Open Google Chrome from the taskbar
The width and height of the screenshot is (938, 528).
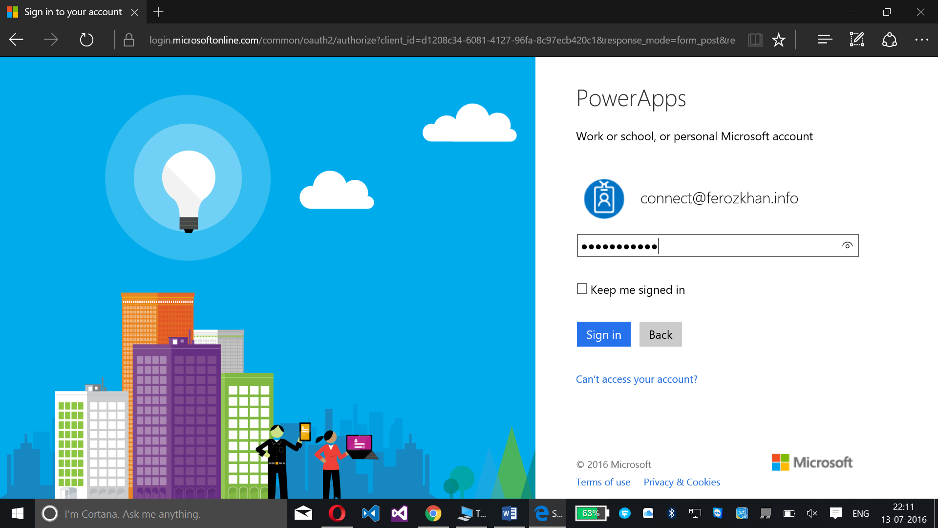(433, 513)
